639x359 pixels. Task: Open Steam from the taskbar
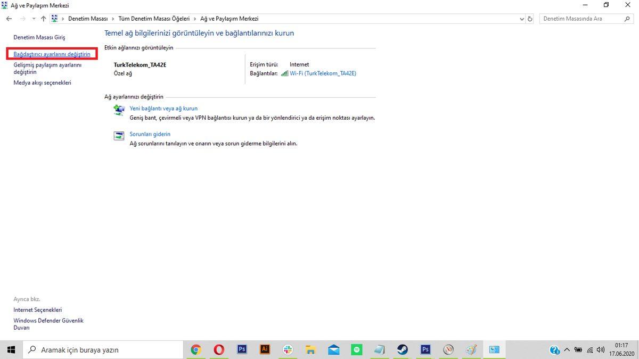(402, 349)
